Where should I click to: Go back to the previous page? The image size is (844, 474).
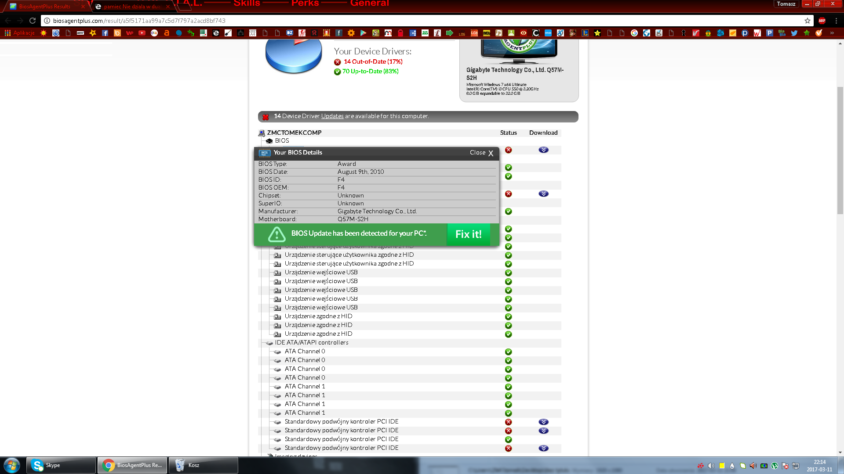click(x=8, y=21)
